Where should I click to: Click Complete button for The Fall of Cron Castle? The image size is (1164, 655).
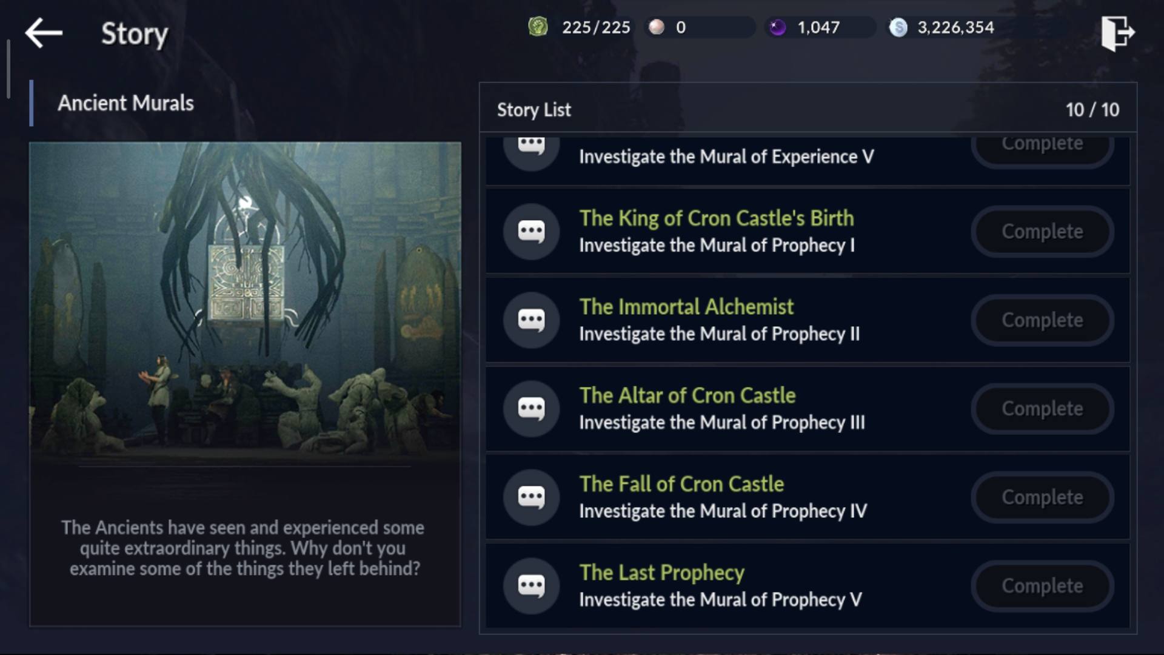point(1042,497)
